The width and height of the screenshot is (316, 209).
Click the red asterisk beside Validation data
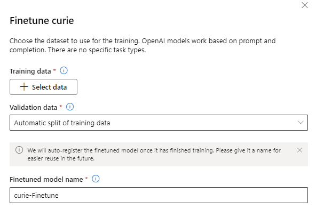pyautogui.click(x=61, y=106)
